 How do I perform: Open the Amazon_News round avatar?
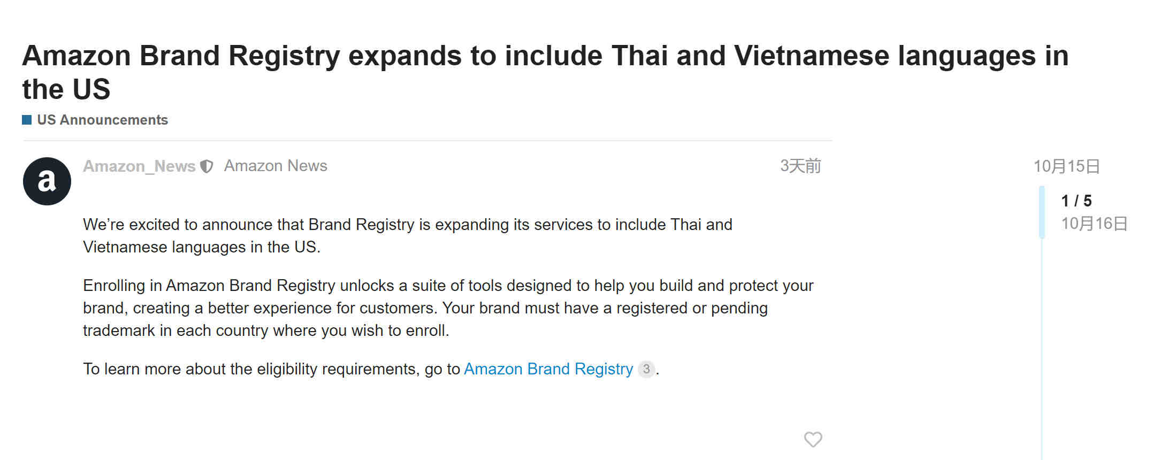47,181
